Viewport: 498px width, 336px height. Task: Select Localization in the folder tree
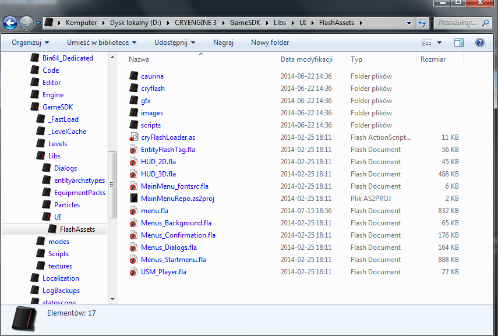tap(61, 278)
